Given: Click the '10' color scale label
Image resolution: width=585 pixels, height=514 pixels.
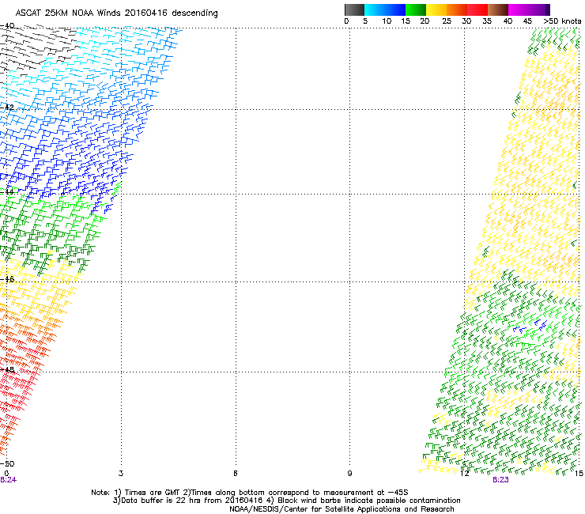Looking at the screenshot, I should (x=387, y=21).
